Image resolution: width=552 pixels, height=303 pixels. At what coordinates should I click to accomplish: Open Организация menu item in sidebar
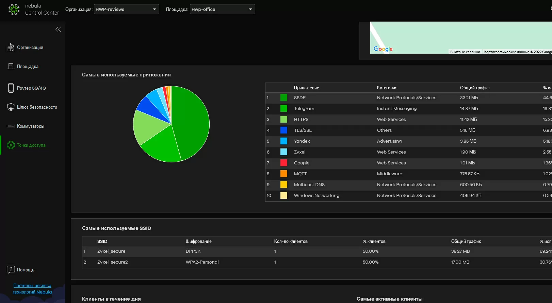click(x=30, y=47)
